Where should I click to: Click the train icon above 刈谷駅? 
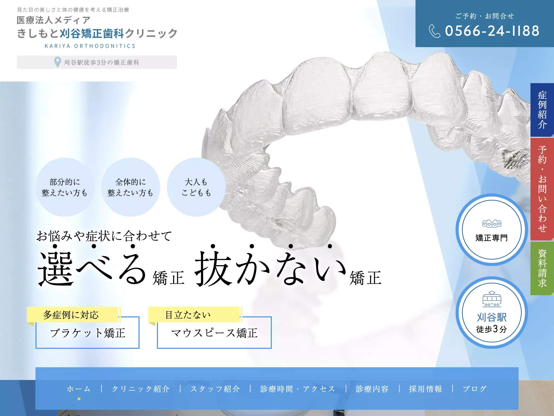point(492,299)
